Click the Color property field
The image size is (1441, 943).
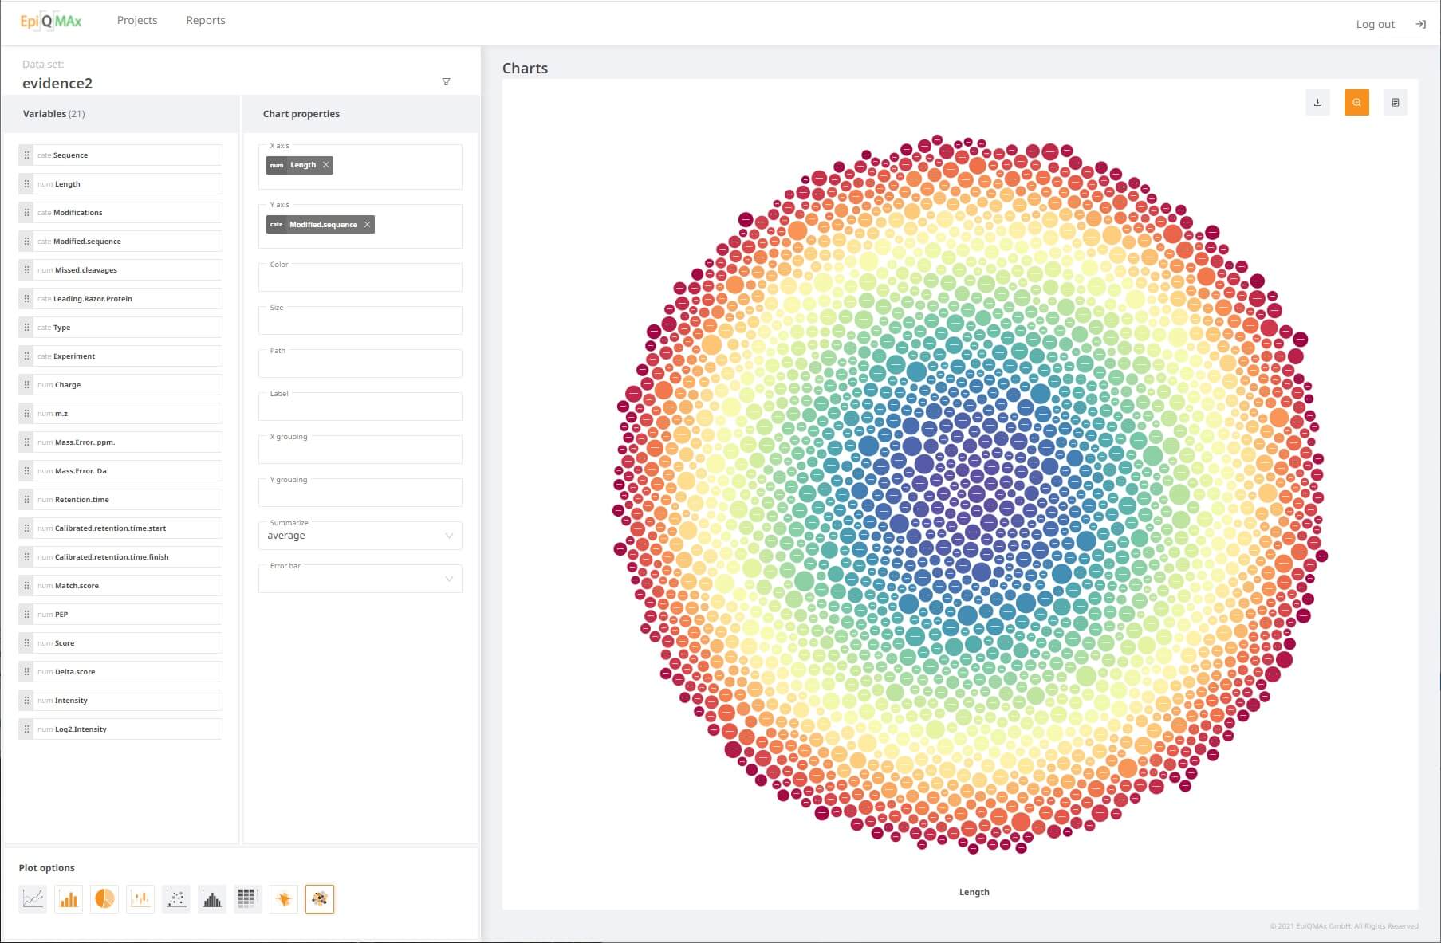[x=360, y=278]
